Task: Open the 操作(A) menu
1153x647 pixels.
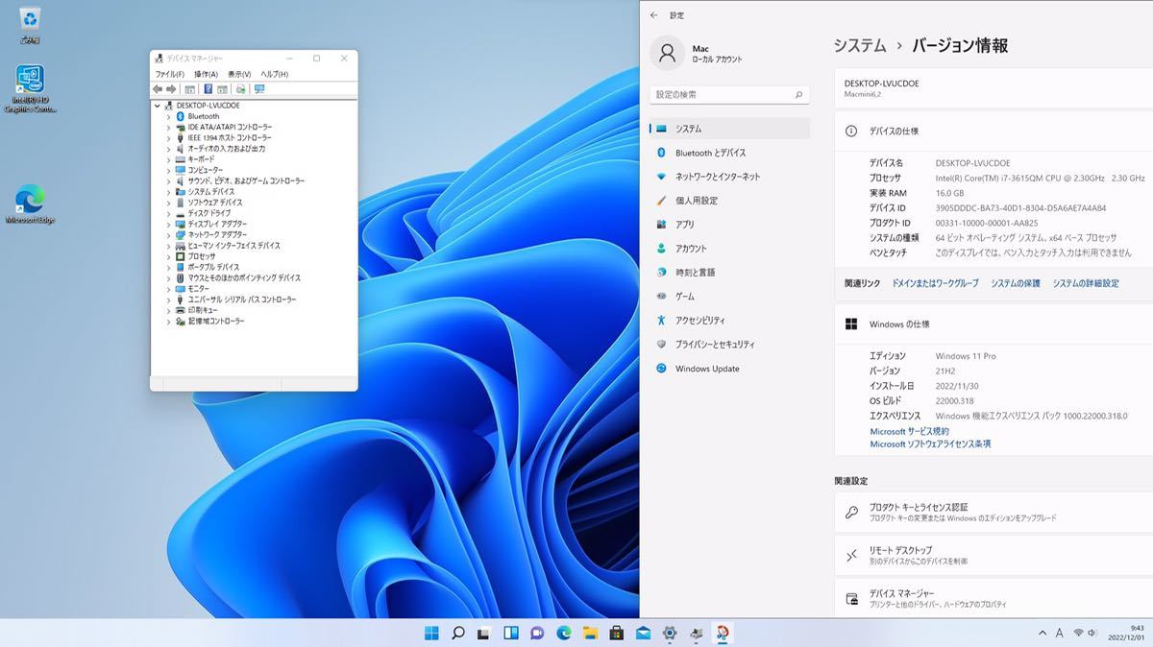Action: pos(206,74)
